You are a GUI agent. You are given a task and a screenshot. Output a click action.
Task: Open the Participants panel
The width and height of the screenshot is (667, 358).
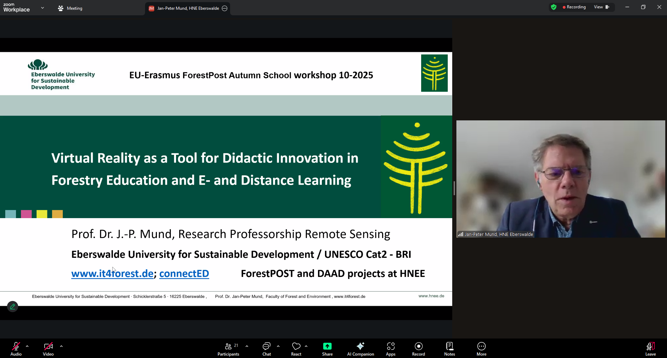point(228,349)
